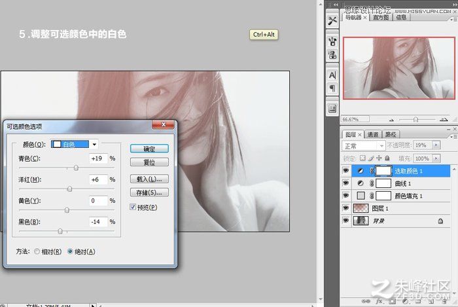The width and height of the screenshot is (458, 307).
Task: Click the 选取颜色 1 adjustment layer icon
Action: pyautogui.click(x=361, y=171)
